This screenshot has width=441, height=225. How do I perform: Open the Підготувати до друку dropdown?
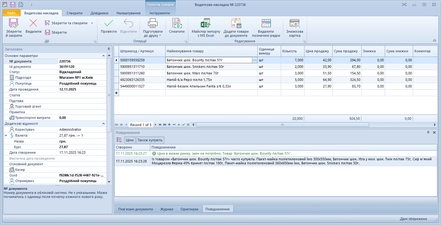click(x=153, y=34)
